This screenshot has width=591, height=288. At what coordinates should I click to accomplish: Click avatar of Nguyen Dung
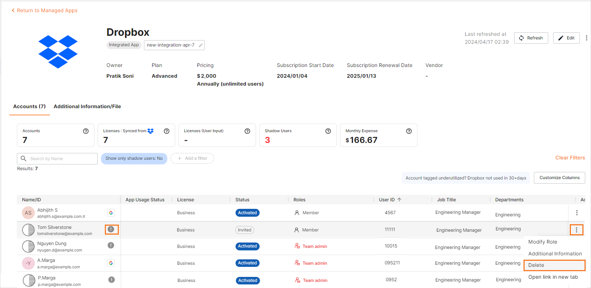(28, 246)
